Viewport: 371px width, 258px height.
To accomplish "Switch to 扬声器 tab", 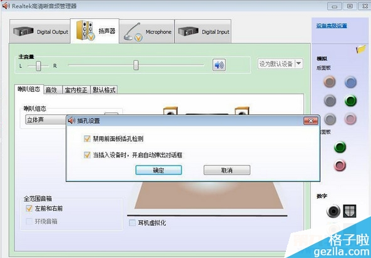I will 94,31.
